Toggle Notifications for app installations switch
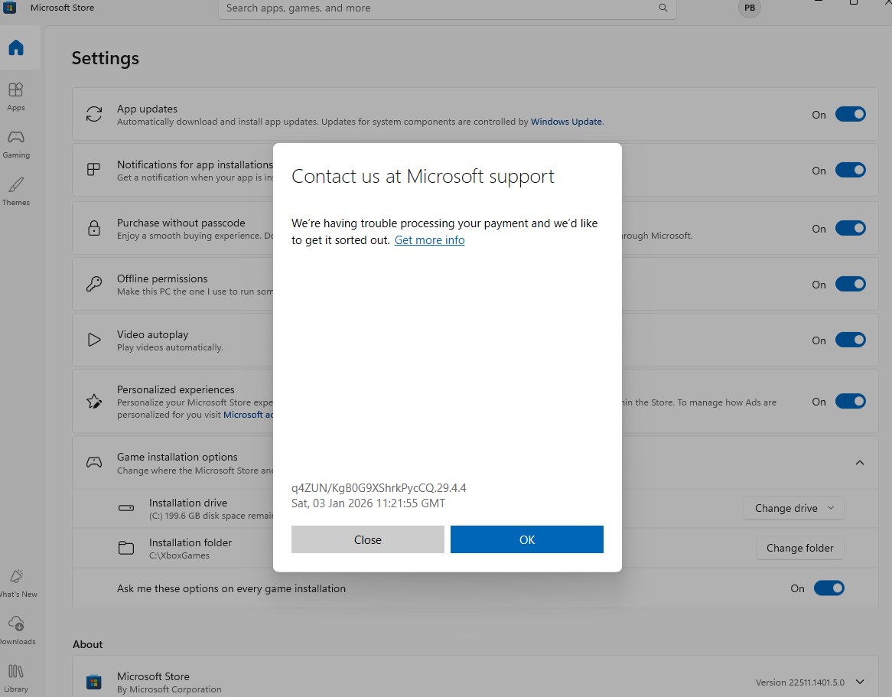Screen dimensions: 892x697 coord(851,170)
